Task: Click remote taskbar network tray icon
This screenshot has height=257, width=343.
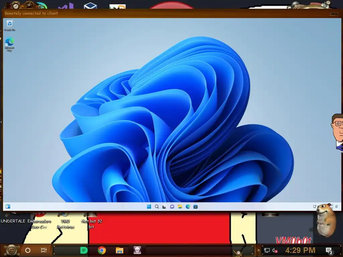Action: pos(315,206)
